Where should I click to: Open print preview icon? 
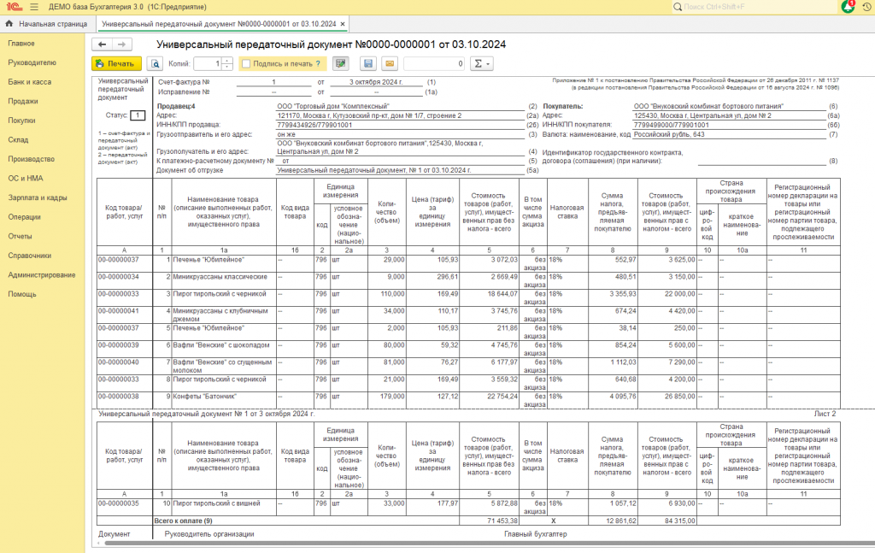point(156,63)
